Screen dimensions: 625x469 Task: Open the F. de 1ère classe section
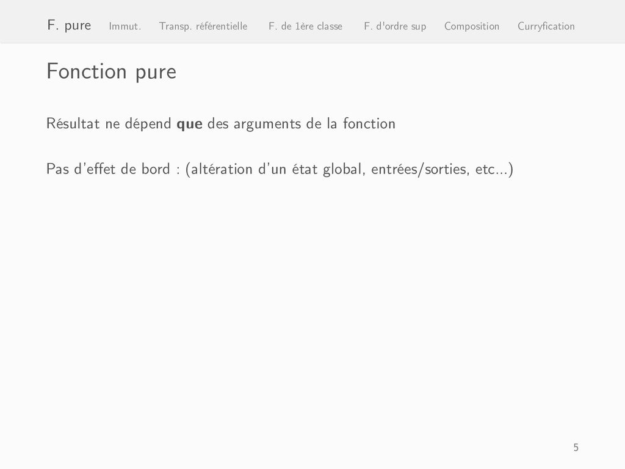click(x=305, y=26)
